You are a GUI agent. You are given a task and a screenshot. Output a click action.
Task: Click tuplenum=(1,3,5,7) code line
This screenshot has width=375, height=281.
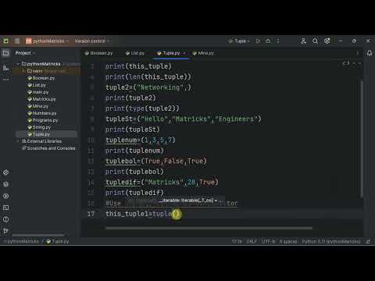(141, 140)
